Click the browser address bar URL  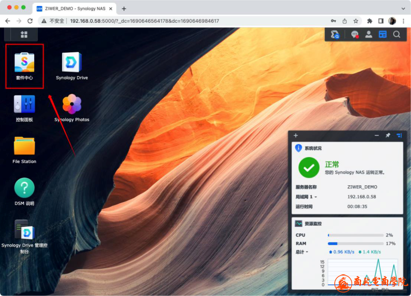click(144, 21)
